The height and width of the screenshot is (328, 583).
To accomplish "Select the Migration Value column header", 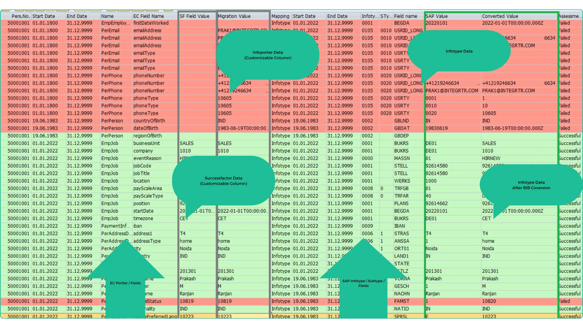I will click(243, 16).
